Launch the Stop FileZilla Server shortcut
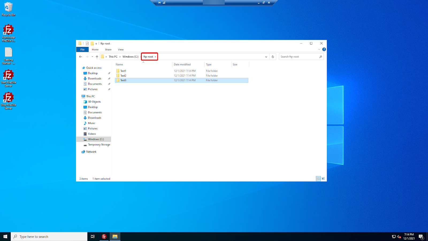 8,101
